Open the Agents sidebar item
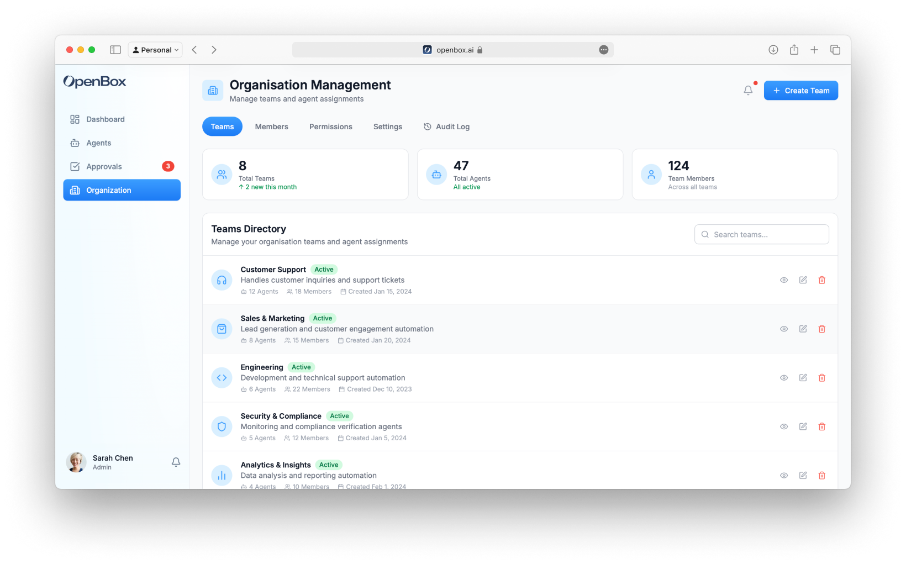906x564 pixels. (98, 143)
